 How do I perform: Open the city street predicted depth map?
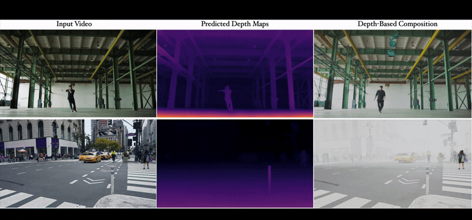tap(235, 163)
